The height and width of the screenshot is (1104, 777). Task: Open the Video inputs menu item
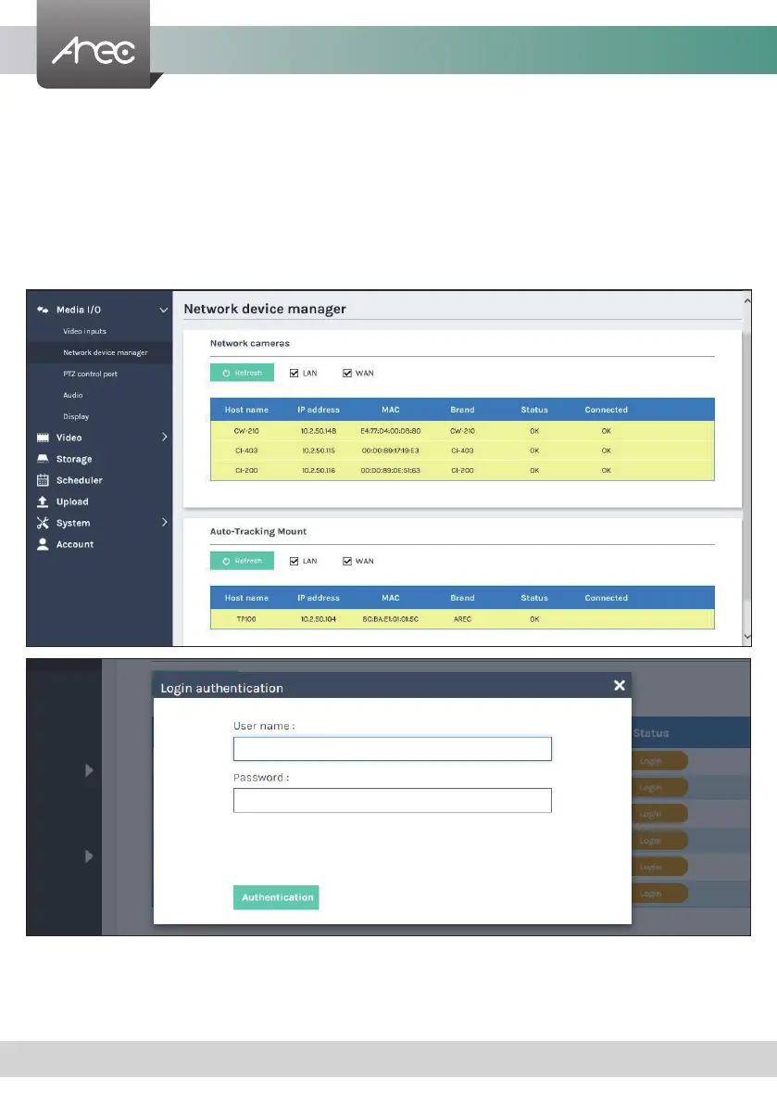[84, 331]
